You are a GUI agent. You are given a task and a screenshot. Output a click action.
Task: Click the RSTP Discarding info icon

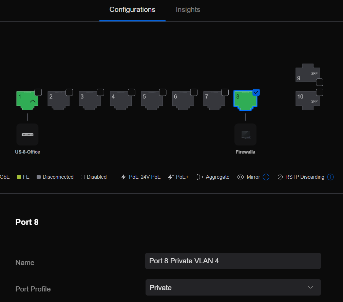[x=330, y=177]
